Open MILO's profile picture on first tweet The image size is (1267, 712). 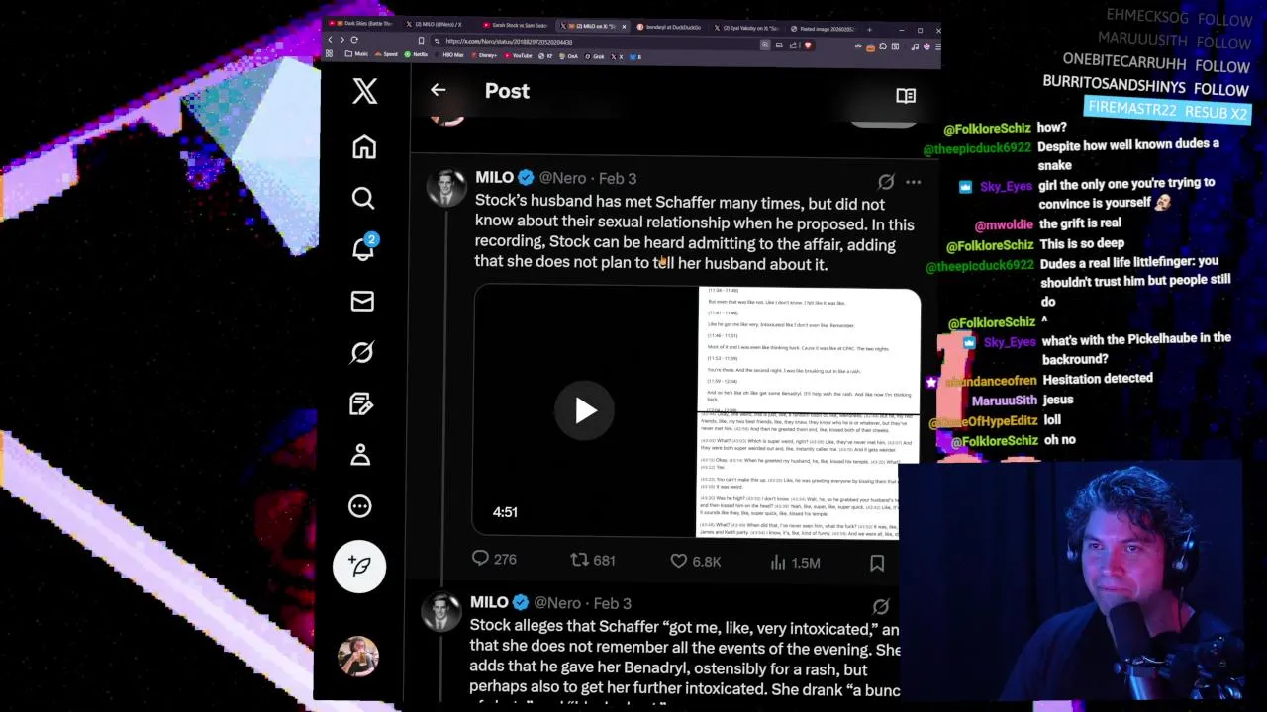pos(446,187)
